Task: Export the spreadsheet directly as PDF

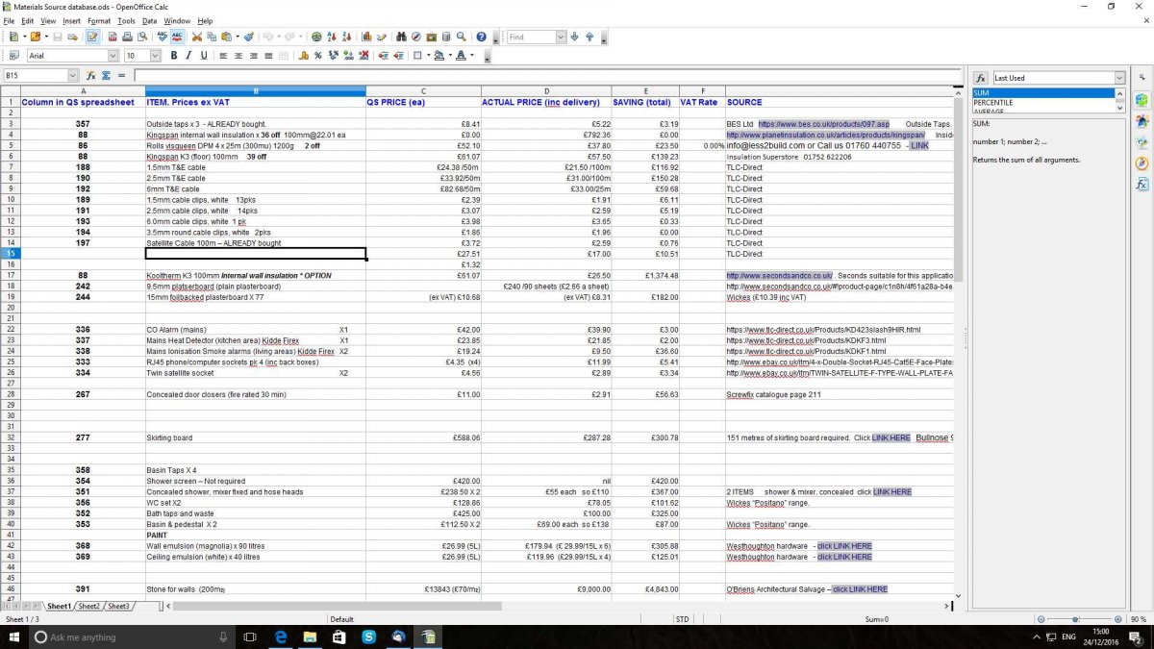Action: tap(111, 36)
